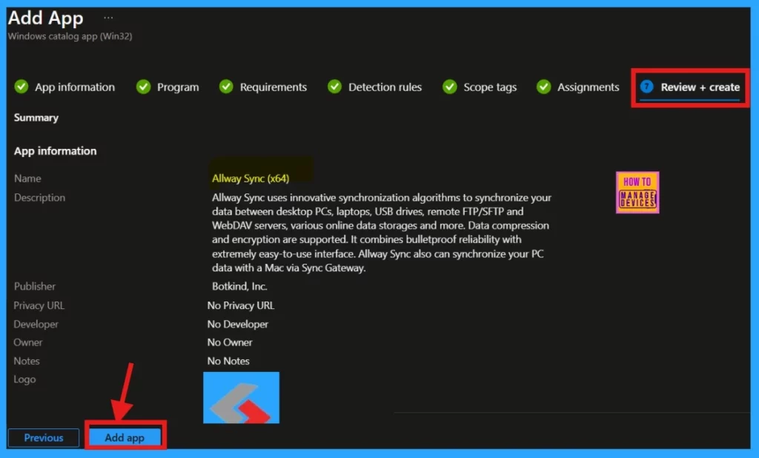
Task: Click the App information section heading
Action: [x=55, y=151]
